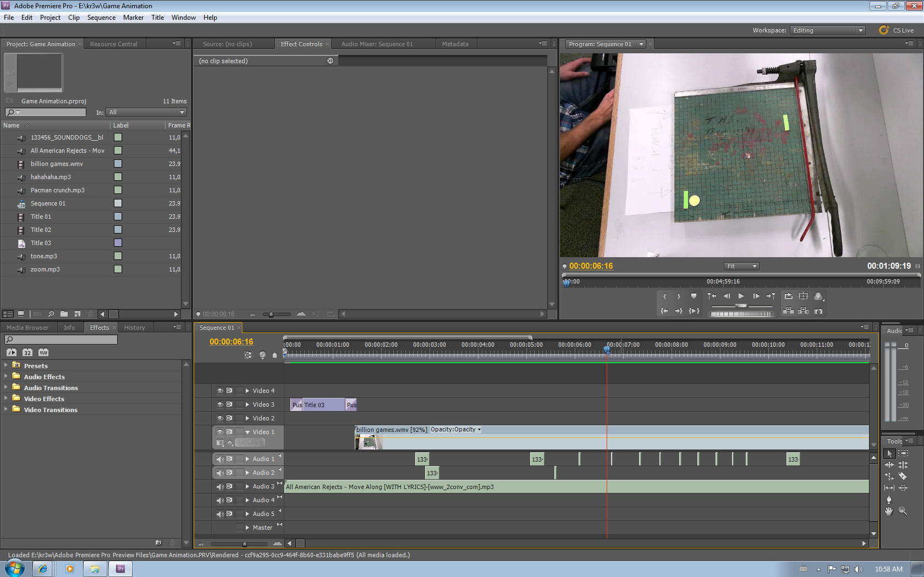The image size is (924, 577).
Task: Toggle Loop playback in Program monitor
Action: (788, 296)
